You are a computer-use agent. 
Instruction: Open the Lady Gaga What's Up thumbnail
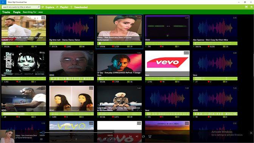pos(119,99)
